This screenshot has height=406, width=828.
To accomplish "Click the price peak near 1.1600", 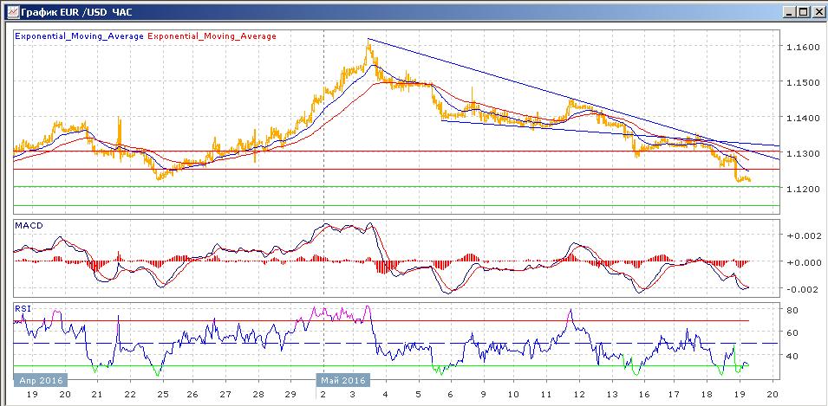I will click(x=368, y=43).
